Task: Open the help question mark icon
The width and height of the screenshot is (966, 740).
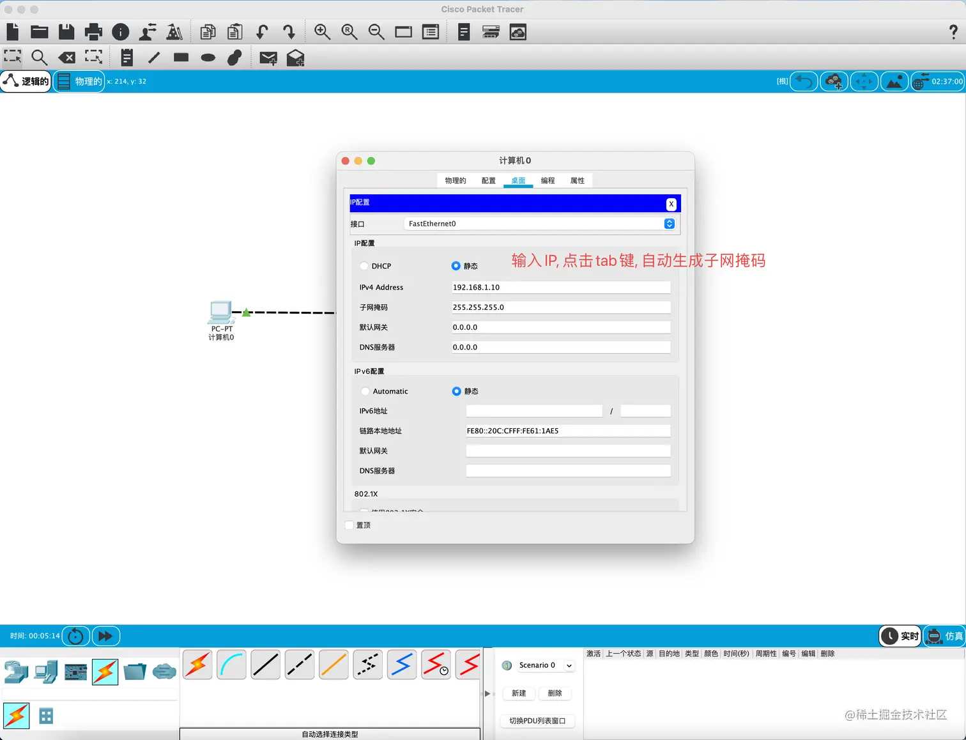Action: click(x=953, y=31)
